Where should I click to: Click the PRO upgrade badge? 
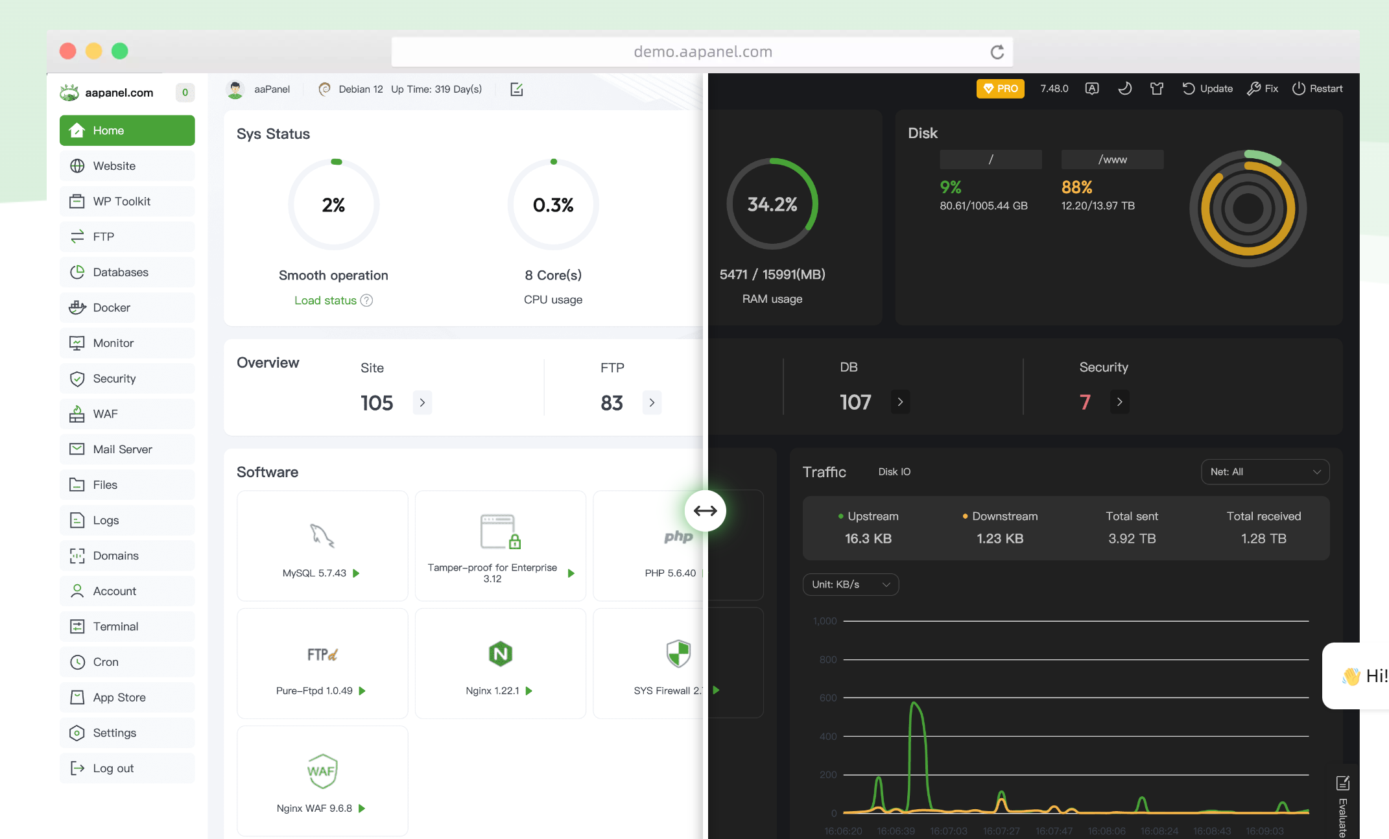1000,89
